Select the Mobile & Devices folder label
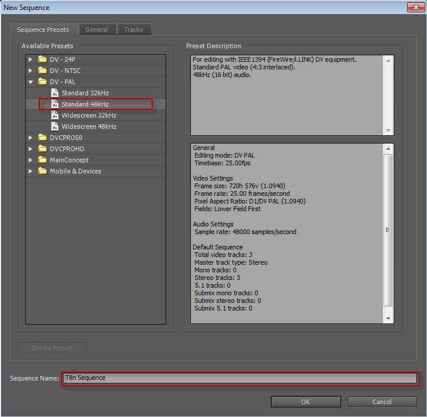Viewport: 427px width, 417px height. [x=75, y=171]
